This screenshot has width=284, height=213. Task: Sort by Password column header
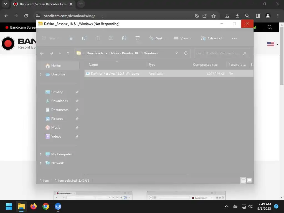pyautogui.click(x=238, y=65)
